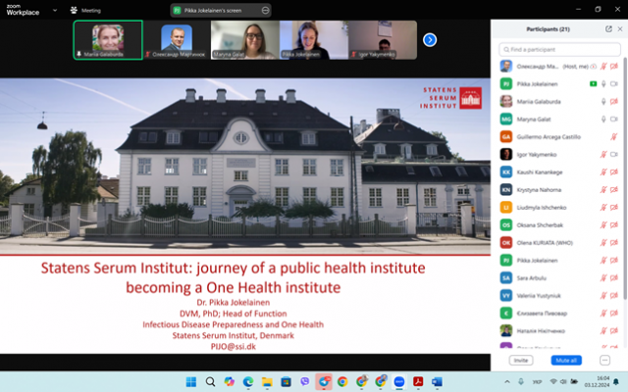Open the more options ellipsis in Participants
Viewport: 628px width, 392px height.
click(x=604, y=361)
